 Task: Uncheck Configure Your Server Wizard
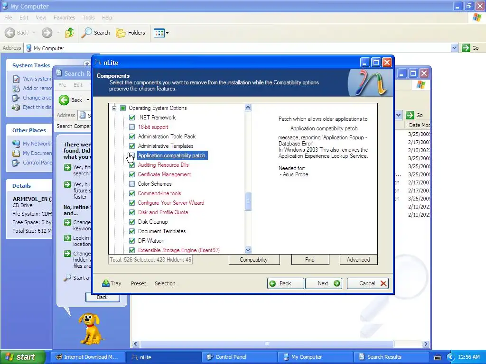pos(132,203)
